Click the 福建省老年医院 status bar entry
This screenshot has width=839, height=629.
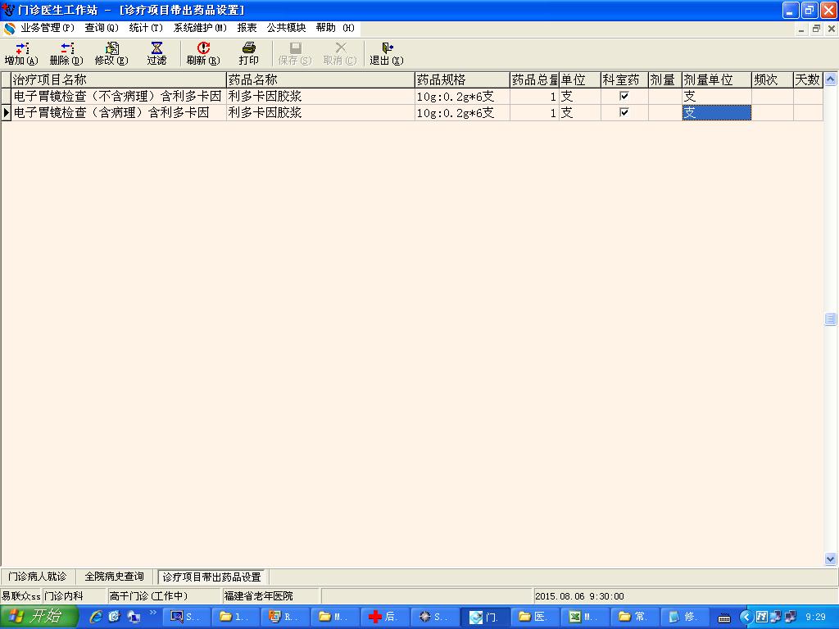point(270,596)
